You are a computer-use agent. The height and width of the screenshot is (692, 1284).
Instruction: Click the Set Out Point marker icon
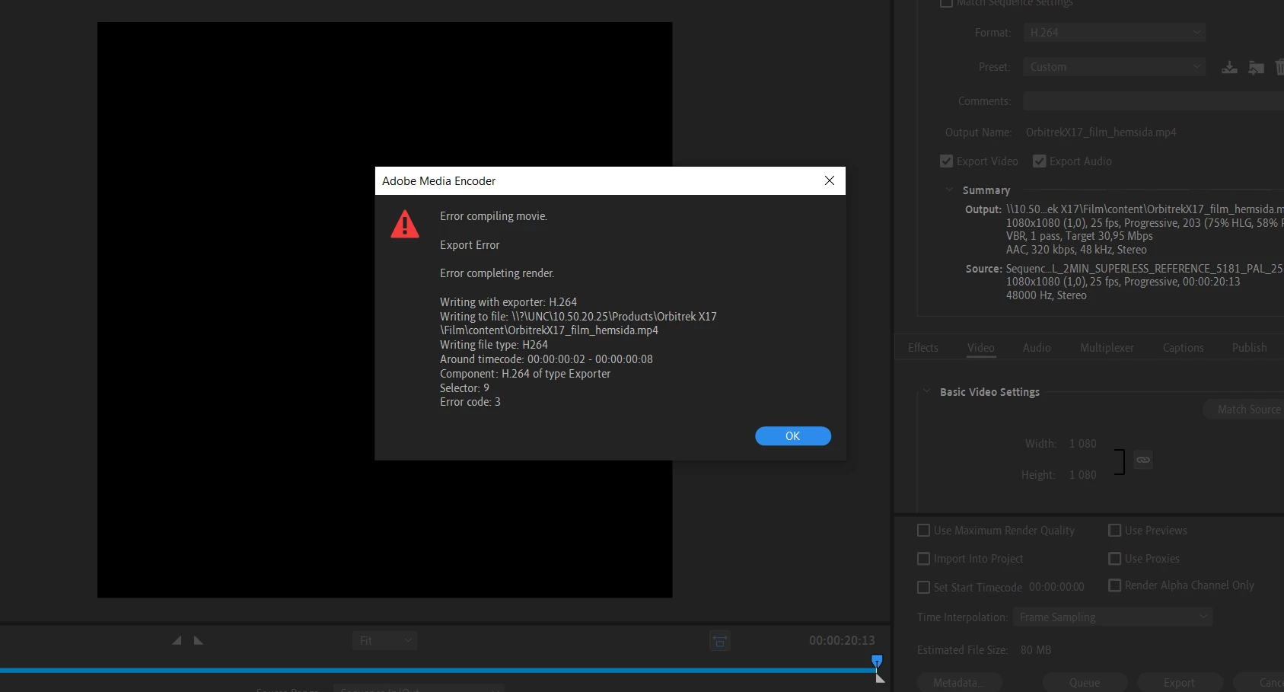point(198,641)
